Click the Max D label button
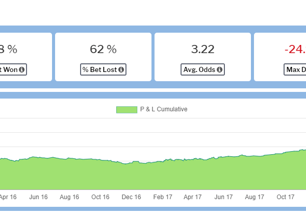This screenshot has width=306, height=216. coord(295,69)
